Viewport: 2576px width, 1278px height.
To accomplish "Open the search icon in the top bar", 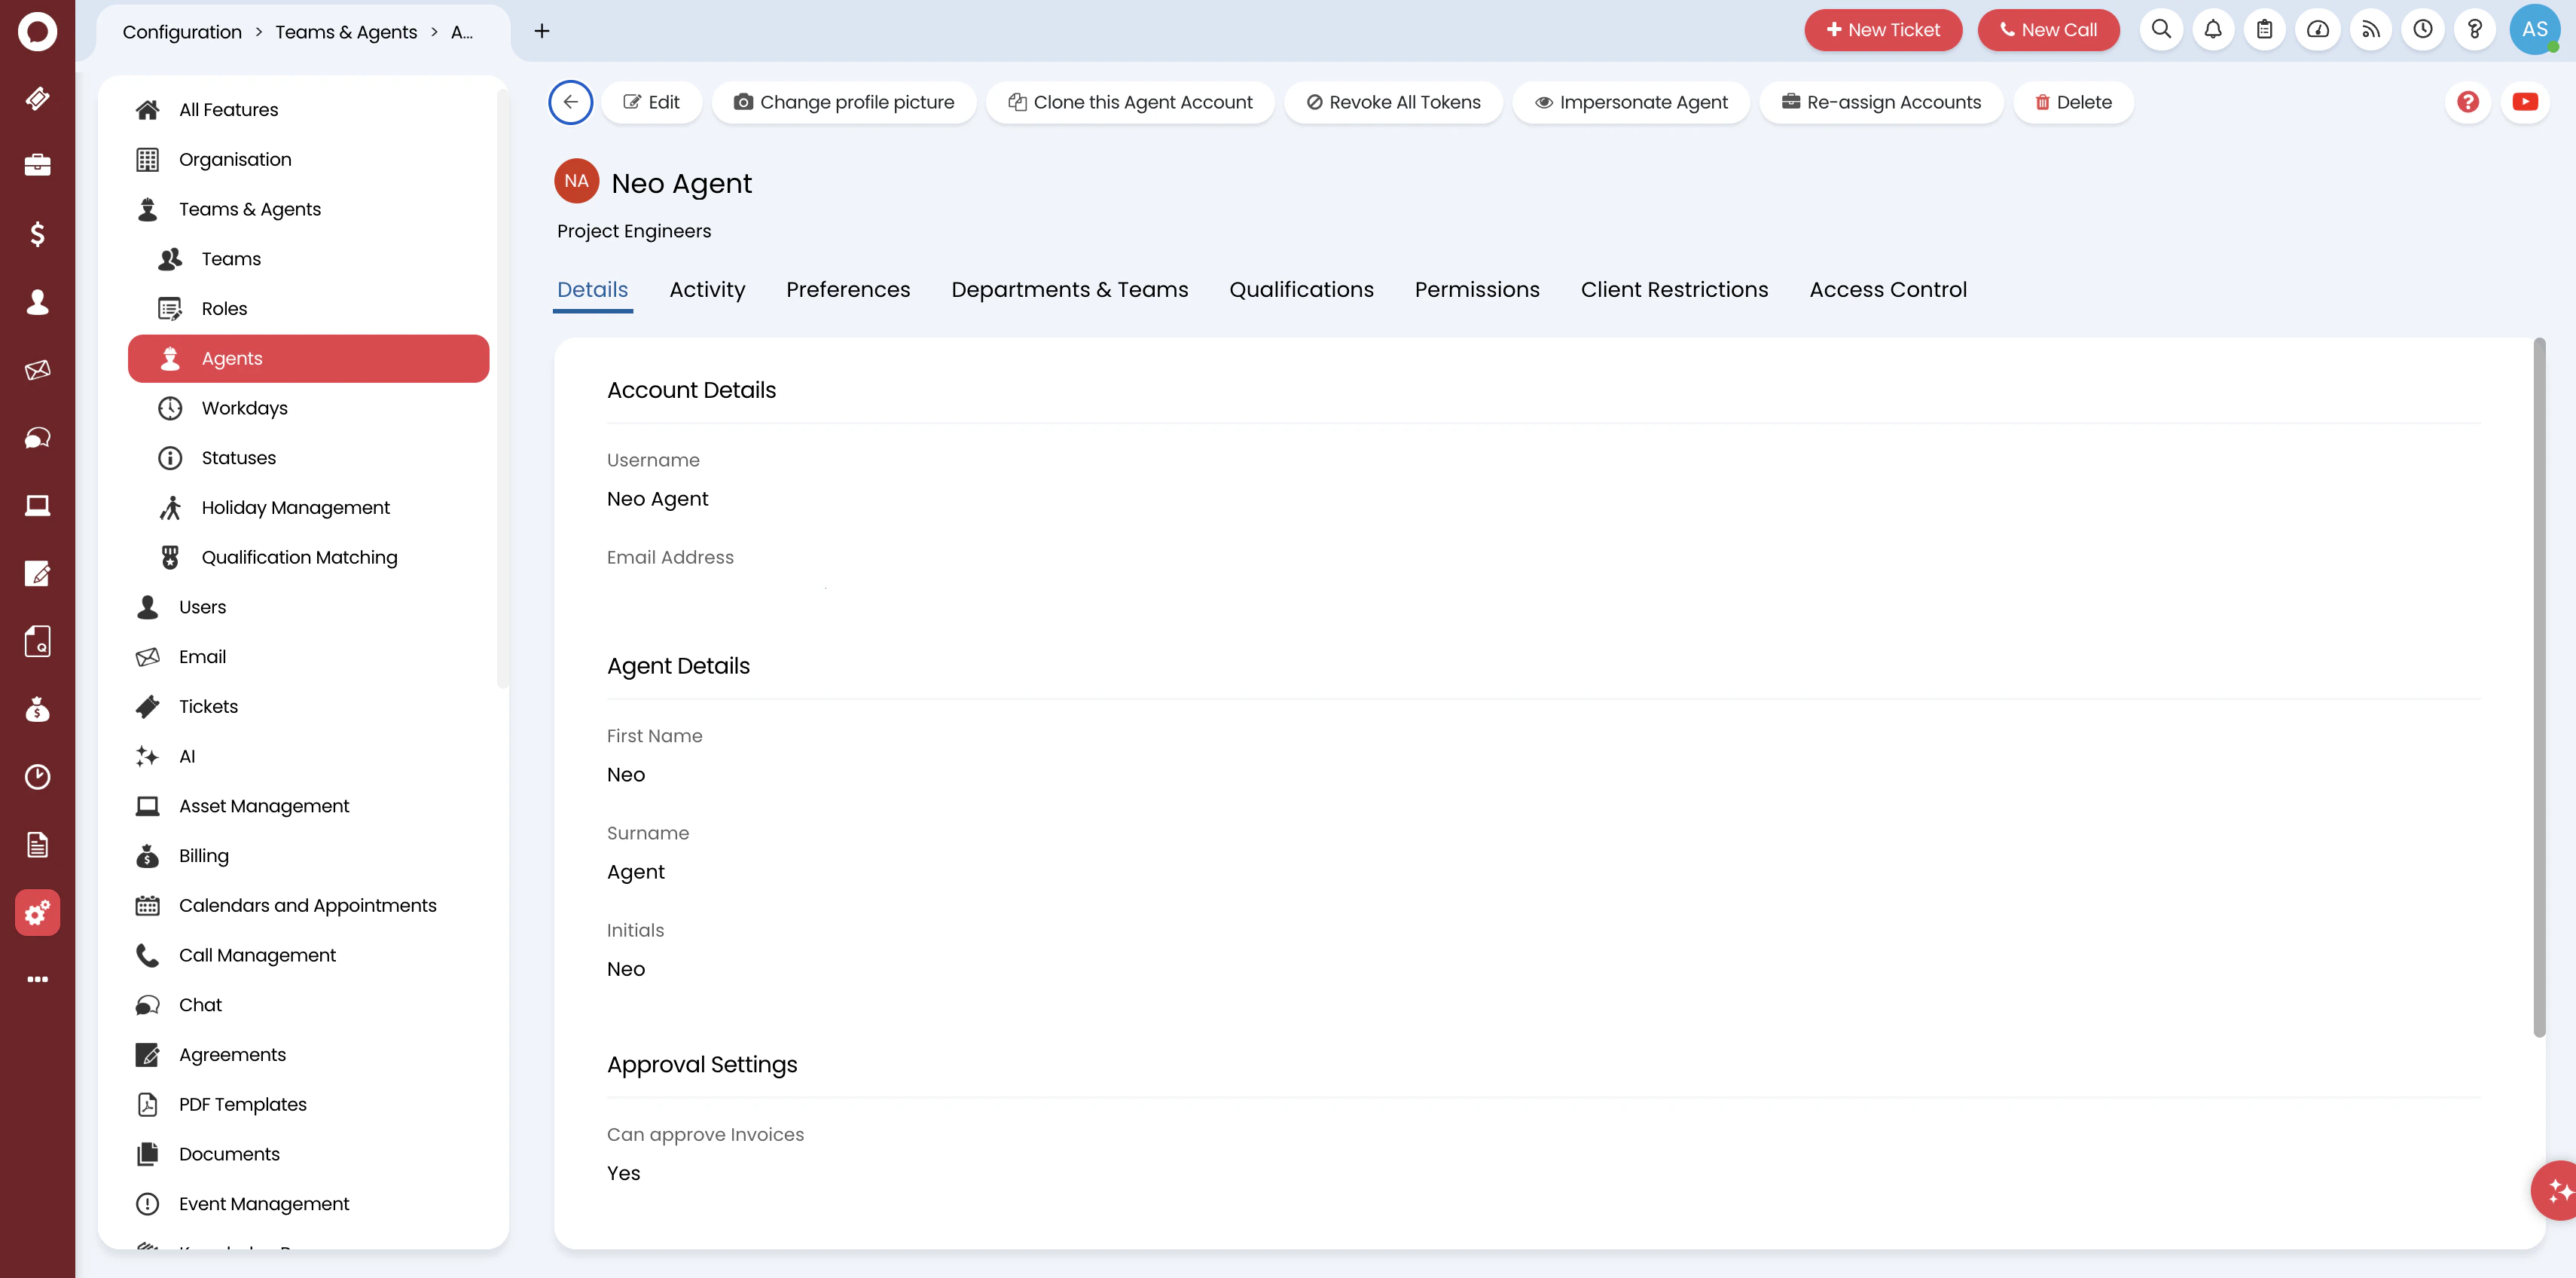I will coord(2161,30).
